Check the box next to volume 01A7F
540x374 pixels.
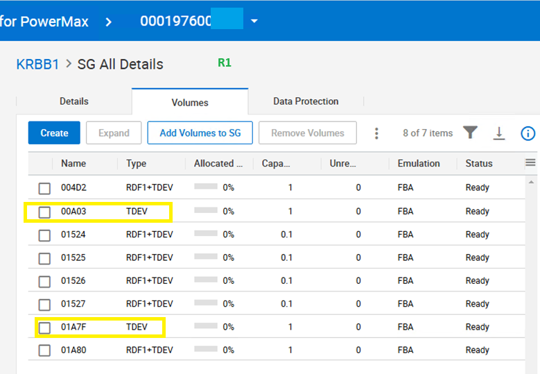pyautogui.click(x=44, y=328)
